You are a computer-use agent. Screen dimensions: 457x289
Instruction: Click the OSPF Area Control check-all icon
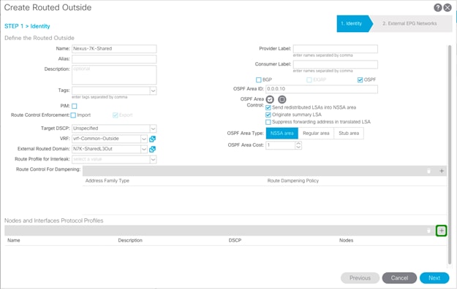click(270, 99)
